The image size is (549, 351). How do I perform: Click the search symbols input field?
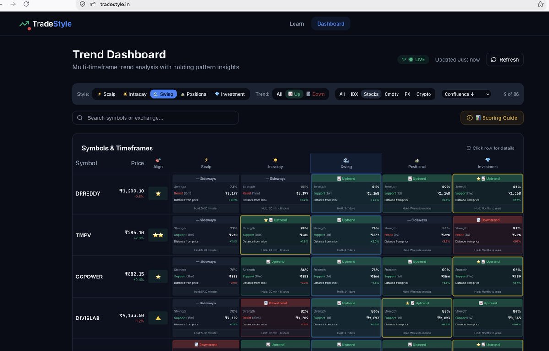coord(156,118)
